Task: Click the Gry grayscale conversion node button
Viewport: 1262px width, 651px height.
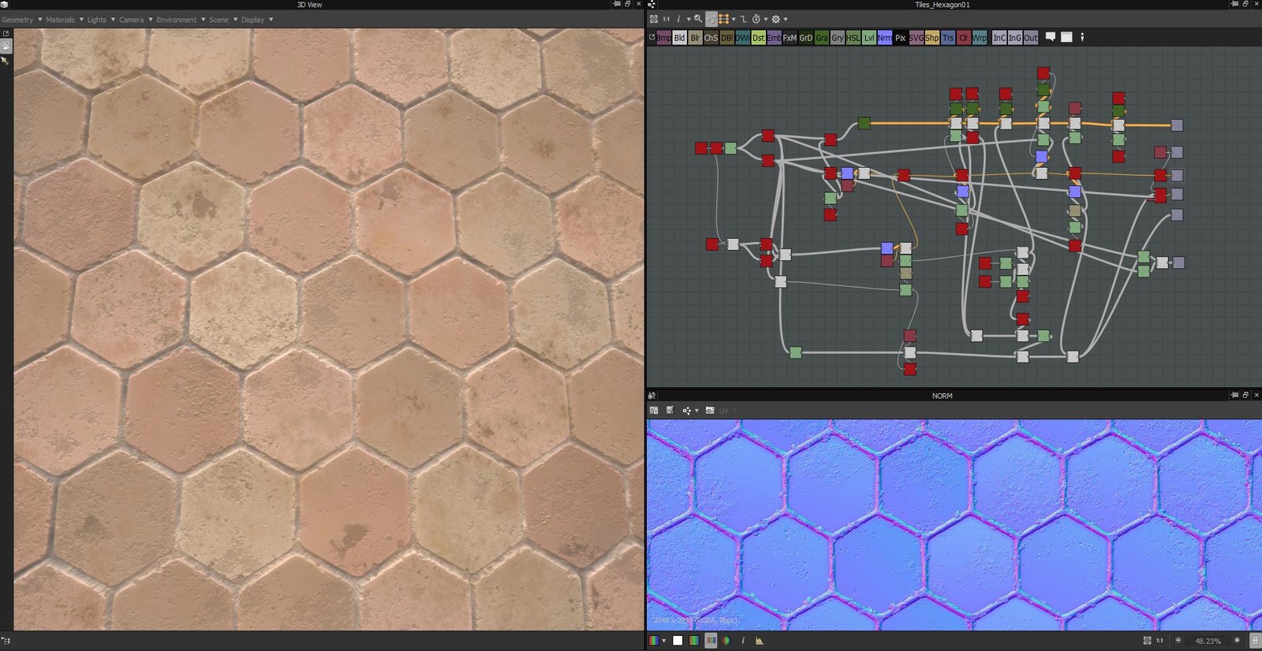Action: click(x=837, y=38)
